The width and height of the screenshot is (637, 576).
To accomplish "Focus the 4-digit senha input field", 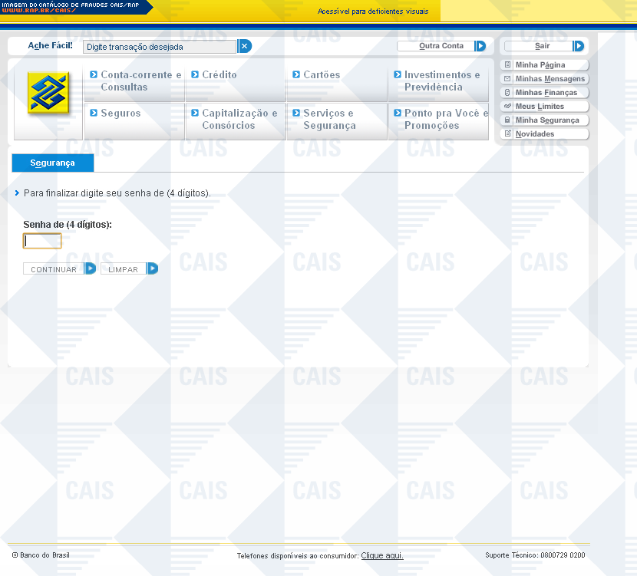I will click(x=42, y=242).
